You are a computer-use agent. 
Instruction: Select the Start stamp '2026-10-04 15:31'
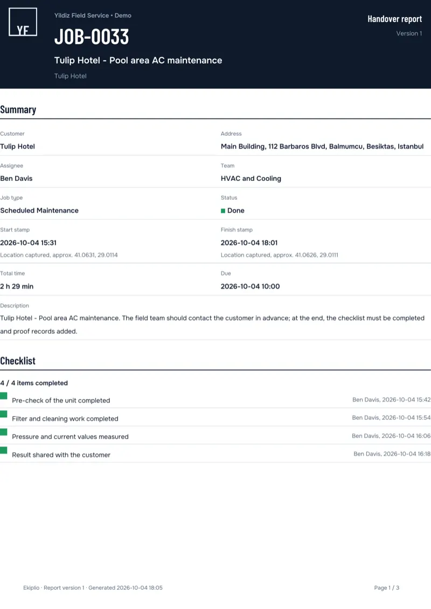point(29,243)
